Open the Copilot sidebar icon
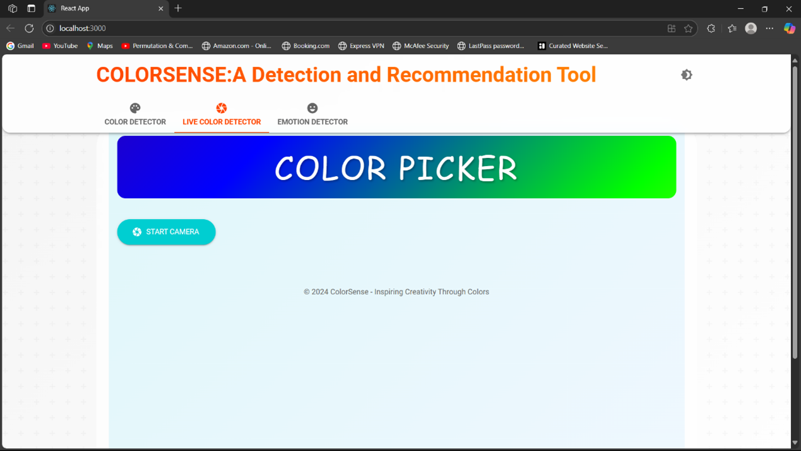The image size is (801, 451). [x=789, y=28]
